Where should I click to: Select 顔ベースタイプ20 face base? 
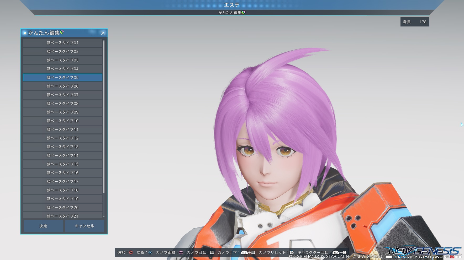(62, 208)
